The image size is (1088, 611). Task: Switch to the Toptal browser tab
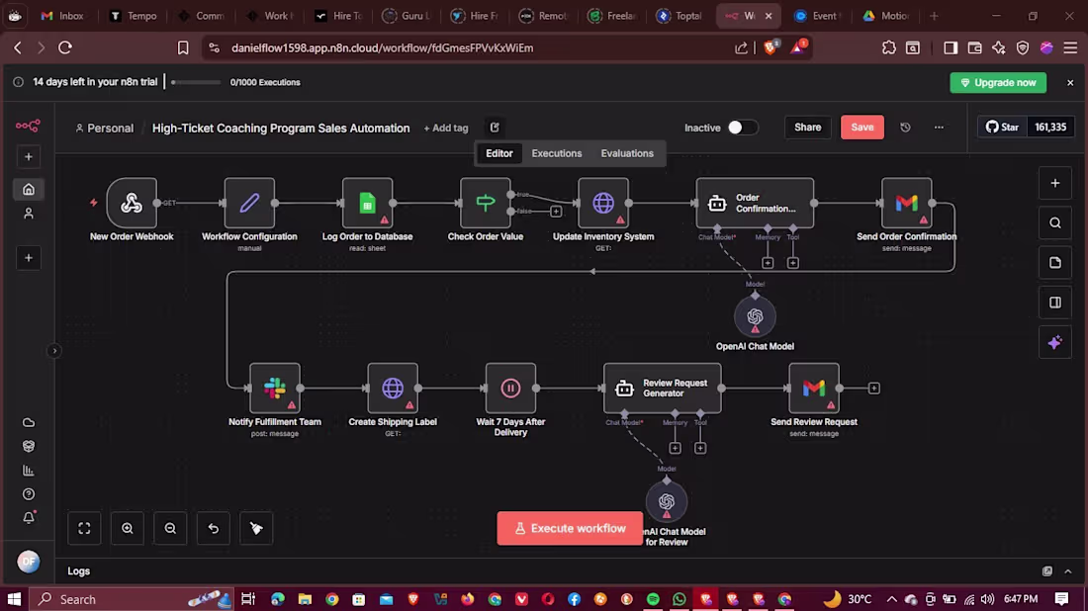tap(680, 16)
